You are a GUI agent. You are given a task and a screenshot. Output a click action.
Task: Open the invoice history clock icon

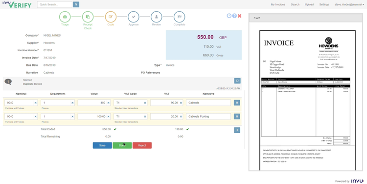point(229,16)
